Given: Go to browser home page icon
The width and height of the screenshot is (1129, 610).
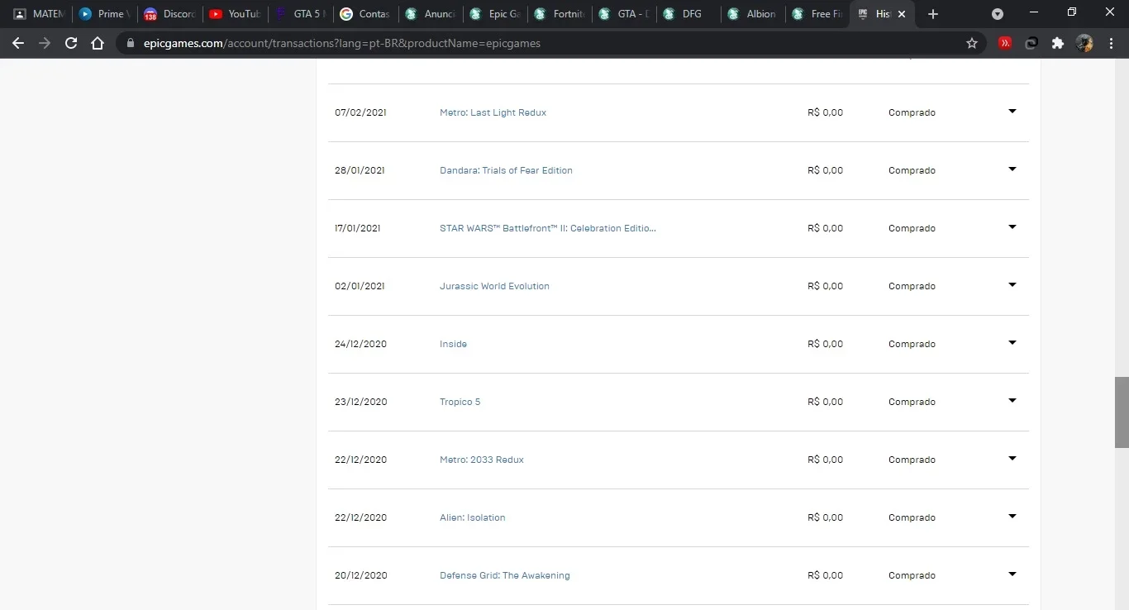Looking at the screenshot, I should coord(98,43).
